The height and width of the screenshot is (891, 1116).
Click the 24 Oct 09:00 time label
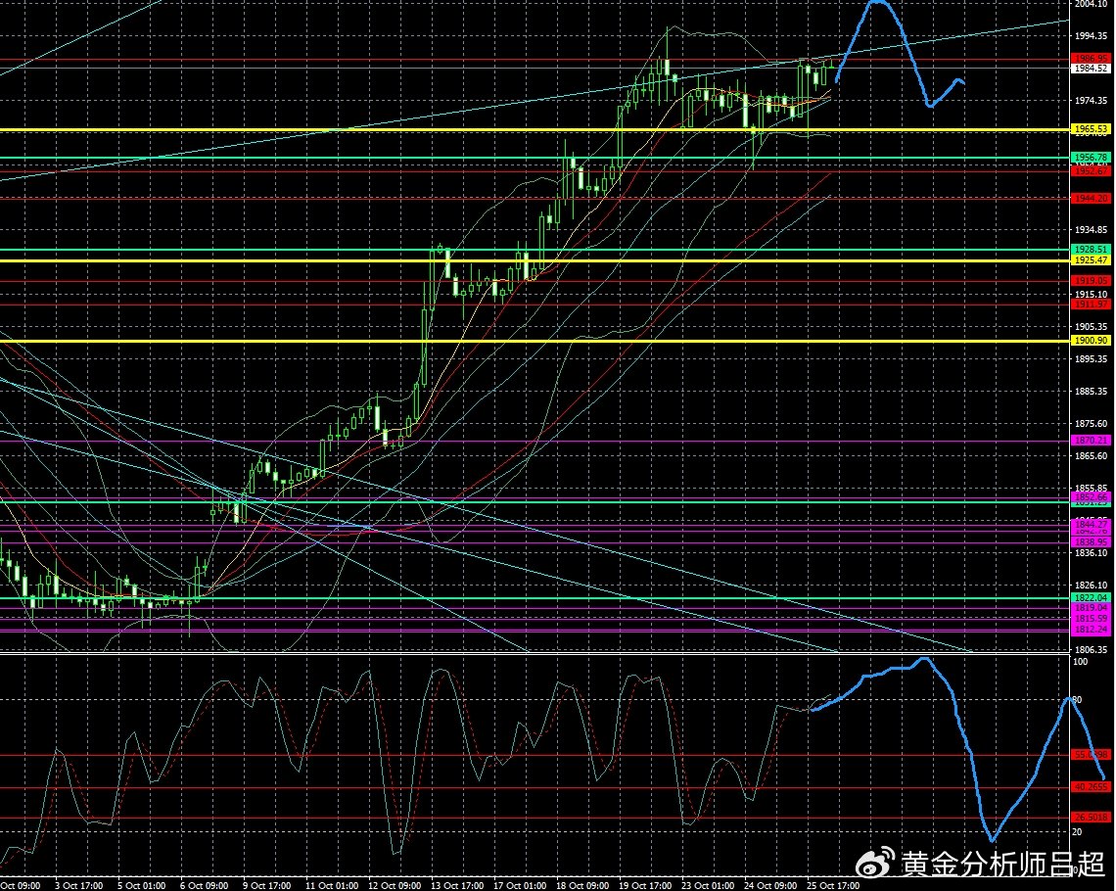click(x=770, y=886)
